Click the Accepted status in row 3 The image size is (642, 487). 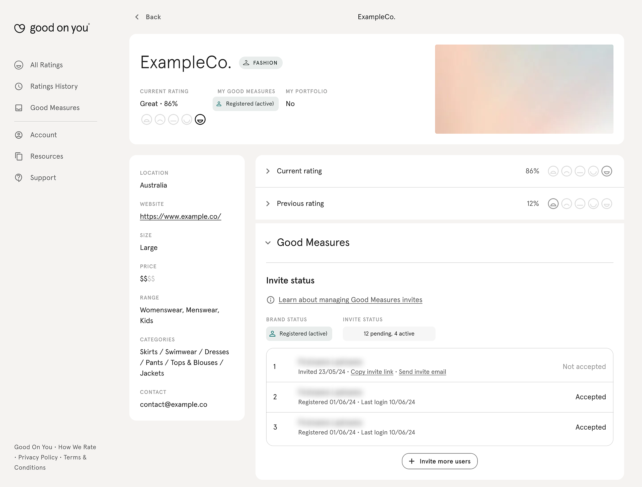coord(591,427)
